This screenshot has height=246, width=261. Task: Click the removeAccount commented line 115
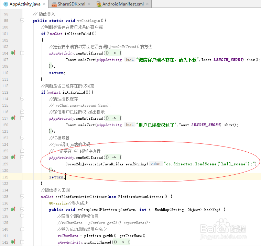(x=80, y=105)
